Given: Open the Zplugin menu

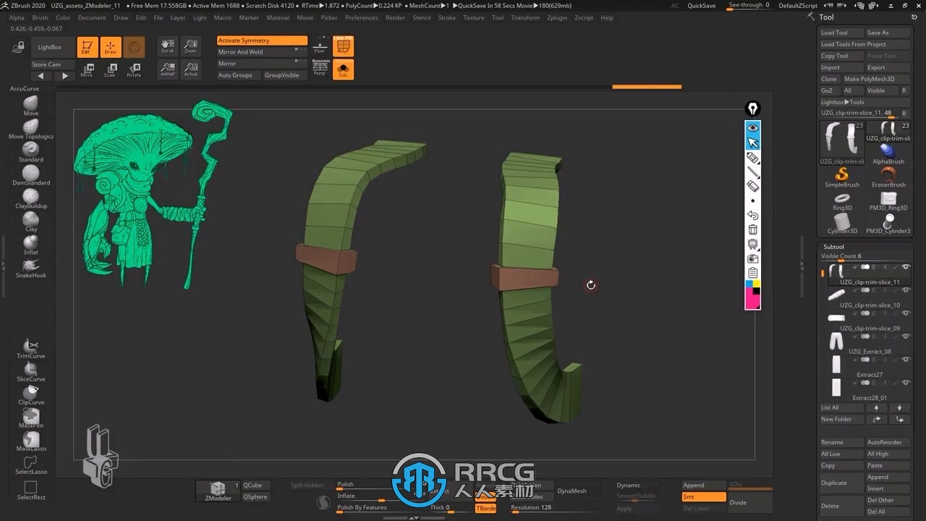Looking at the screenshot, I should (557, 17).
